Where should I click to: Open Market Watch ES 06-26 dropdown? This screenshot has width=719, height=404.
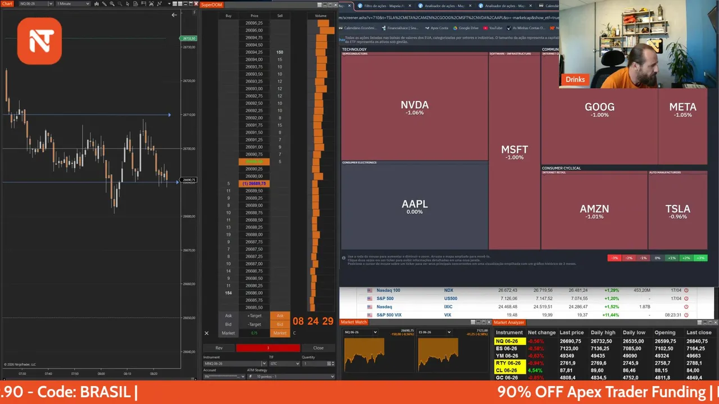coord(449,332)
